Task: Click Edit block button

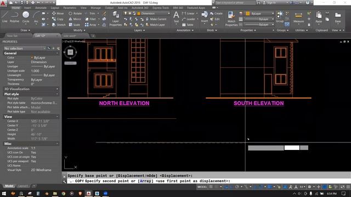Action: [x=215, y=19]
